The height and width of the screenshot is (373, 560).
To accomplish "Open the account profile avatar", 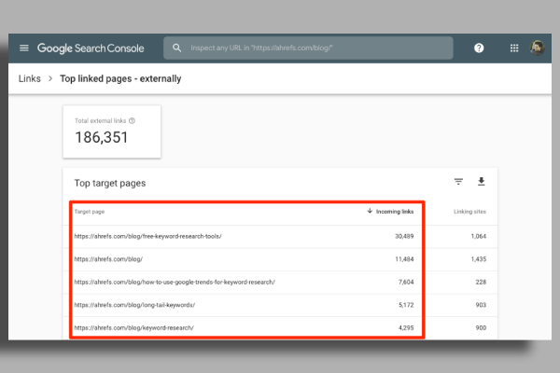I will pos(537,48).
